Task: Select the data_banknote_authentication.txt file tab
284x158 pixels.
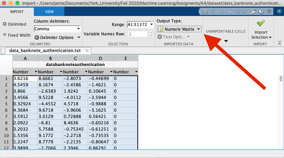Action: pyautogui.click(x=45, y=51)
